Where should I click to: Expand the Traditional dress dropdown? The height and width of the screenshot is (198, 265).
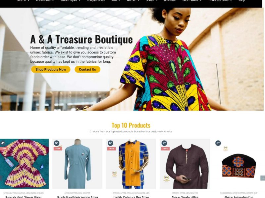coord(231,1)
